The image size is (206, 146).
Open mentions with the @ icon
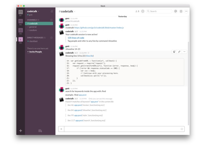[x=175, y=11]
